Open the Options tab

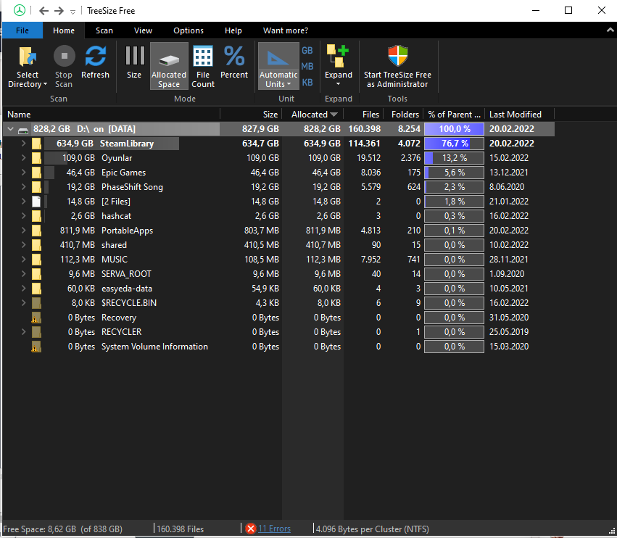(189, 30)
